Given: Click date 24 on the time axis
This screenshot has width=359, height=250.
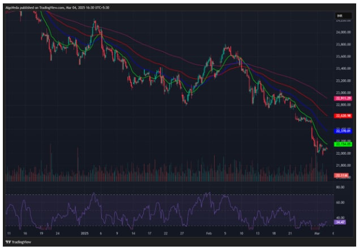Looking at the screenshot, I should coord(57,234).
